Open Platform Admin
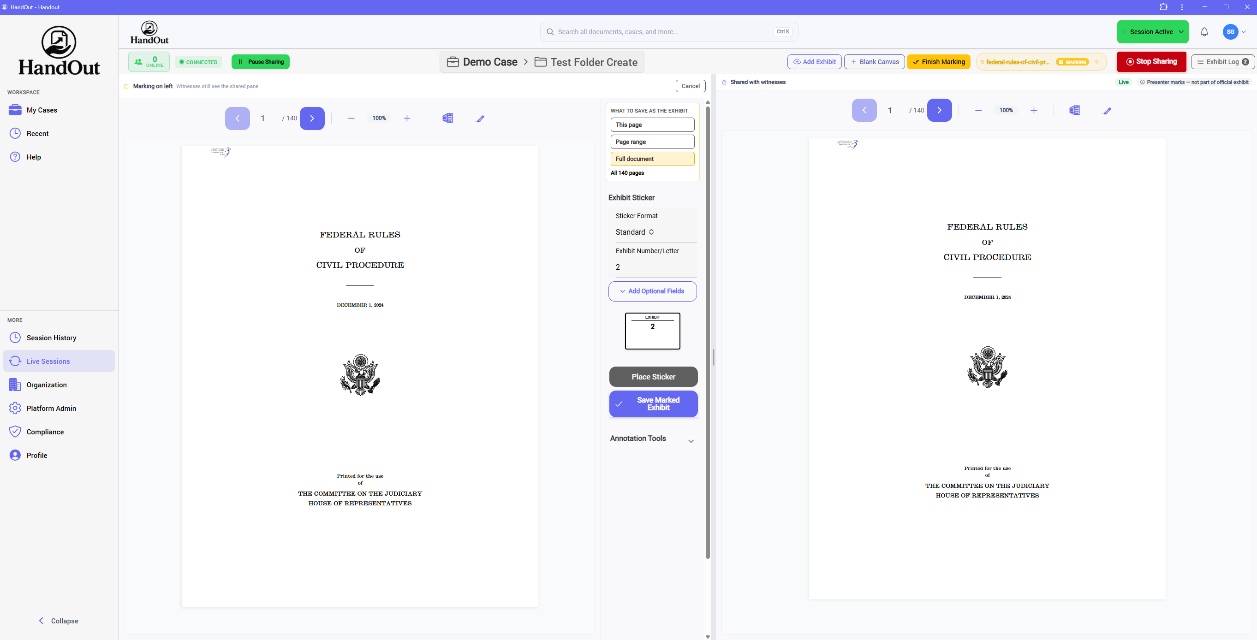1257x640 pixels. [x=59, y=408]
